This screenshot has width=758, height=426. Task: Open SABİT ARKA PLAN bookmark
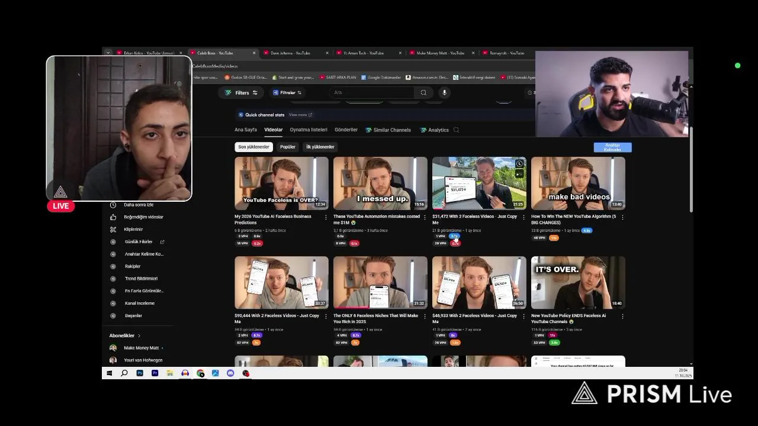tap(338, 78)
